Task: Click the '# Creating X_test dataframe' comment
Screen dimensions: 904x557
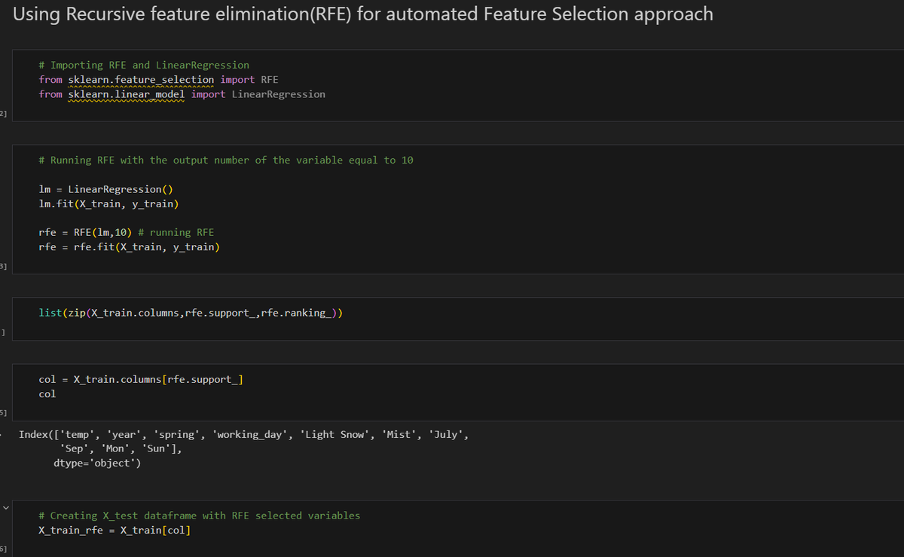Action: [200, 516]
